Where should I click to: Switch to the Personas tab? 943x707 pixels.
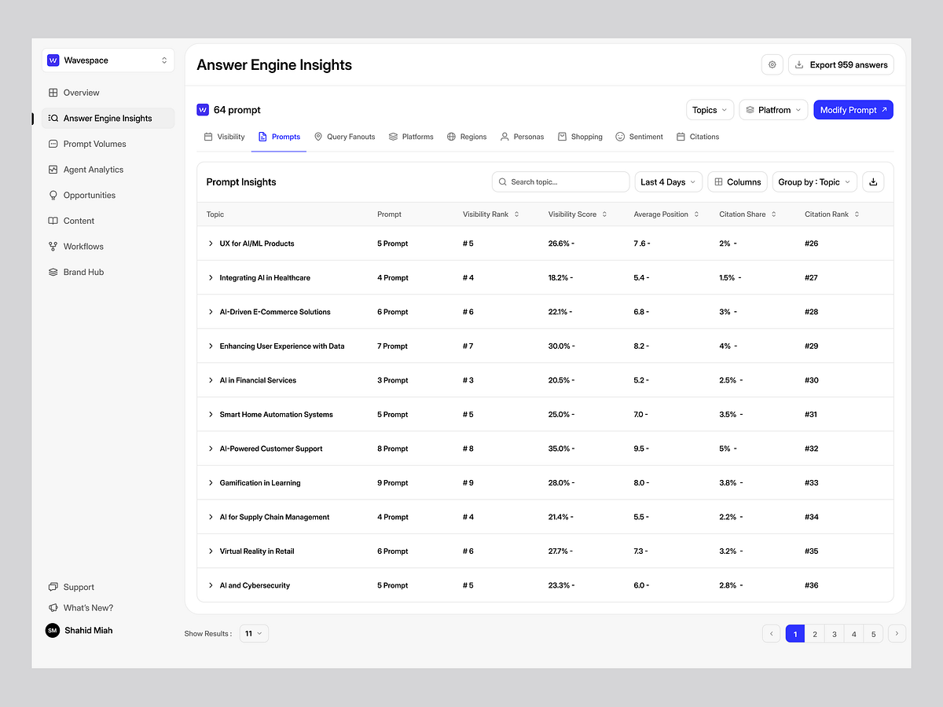(522, 137)
